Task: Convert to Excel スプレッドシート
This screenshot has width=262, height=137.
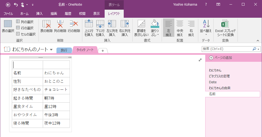Action: (225, 28)
